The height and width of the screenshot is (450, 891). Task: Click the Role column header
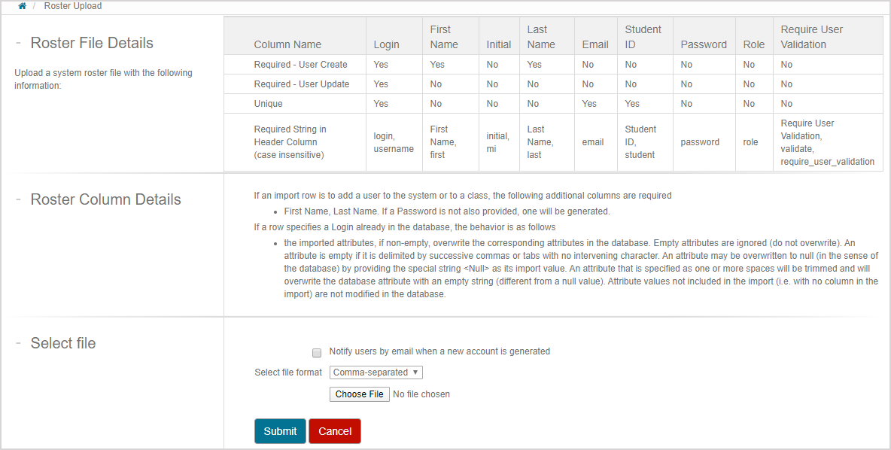tap(753, 44)
